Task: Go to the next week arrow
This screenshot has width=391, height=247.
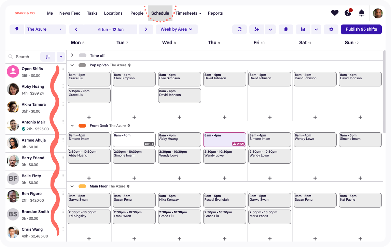Action: click(x=146, y=29)
